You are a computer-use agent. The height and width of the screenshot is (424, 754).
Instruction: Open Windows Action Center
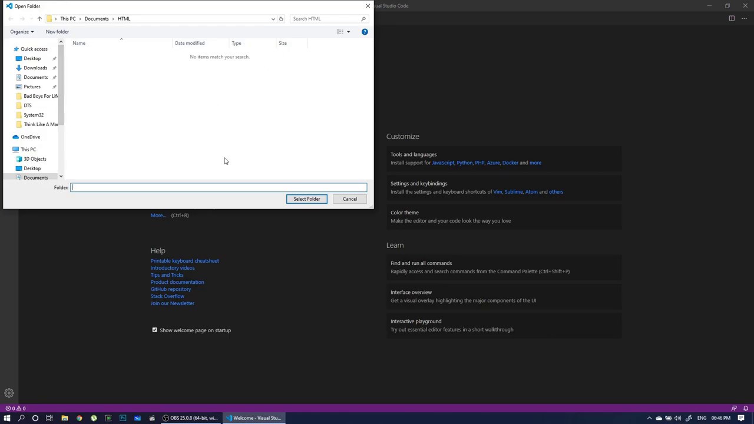tap(741, 418)
